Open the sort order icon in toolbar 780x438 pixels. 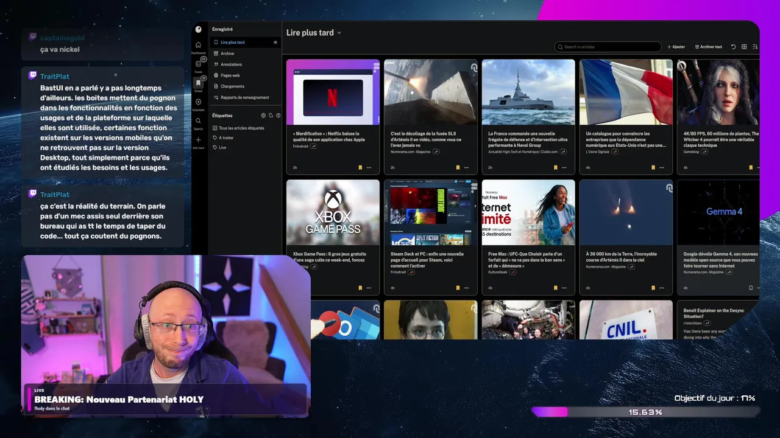[x=755, y=47]
